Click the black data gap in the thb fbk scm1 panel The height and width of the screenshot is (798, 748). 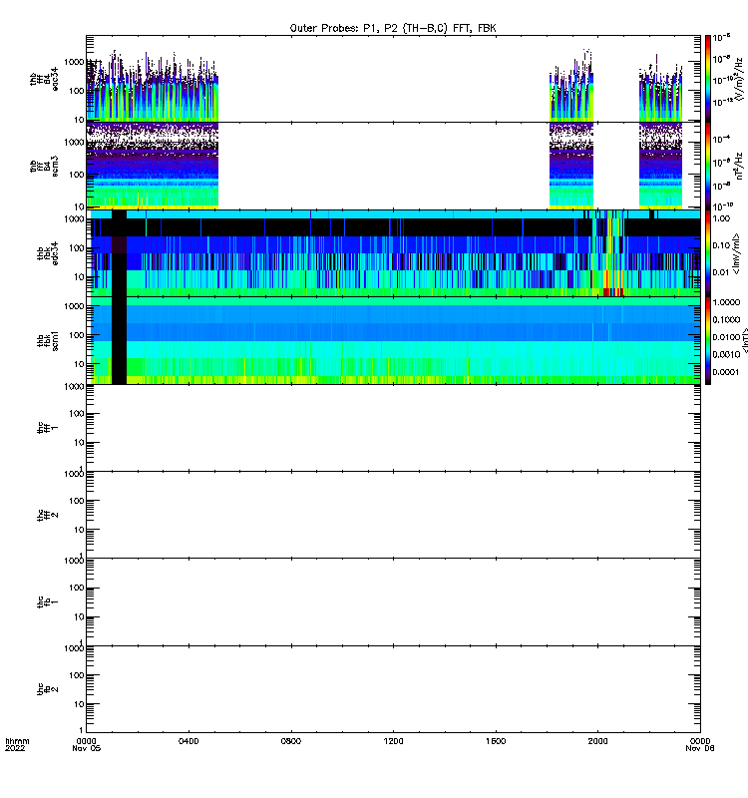coord(119,340)
